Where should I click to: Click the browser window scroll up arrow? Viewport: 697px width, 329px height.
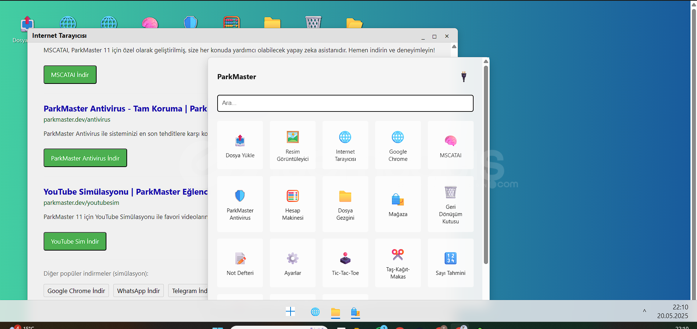pyautogui.click(x=454, y=46)
